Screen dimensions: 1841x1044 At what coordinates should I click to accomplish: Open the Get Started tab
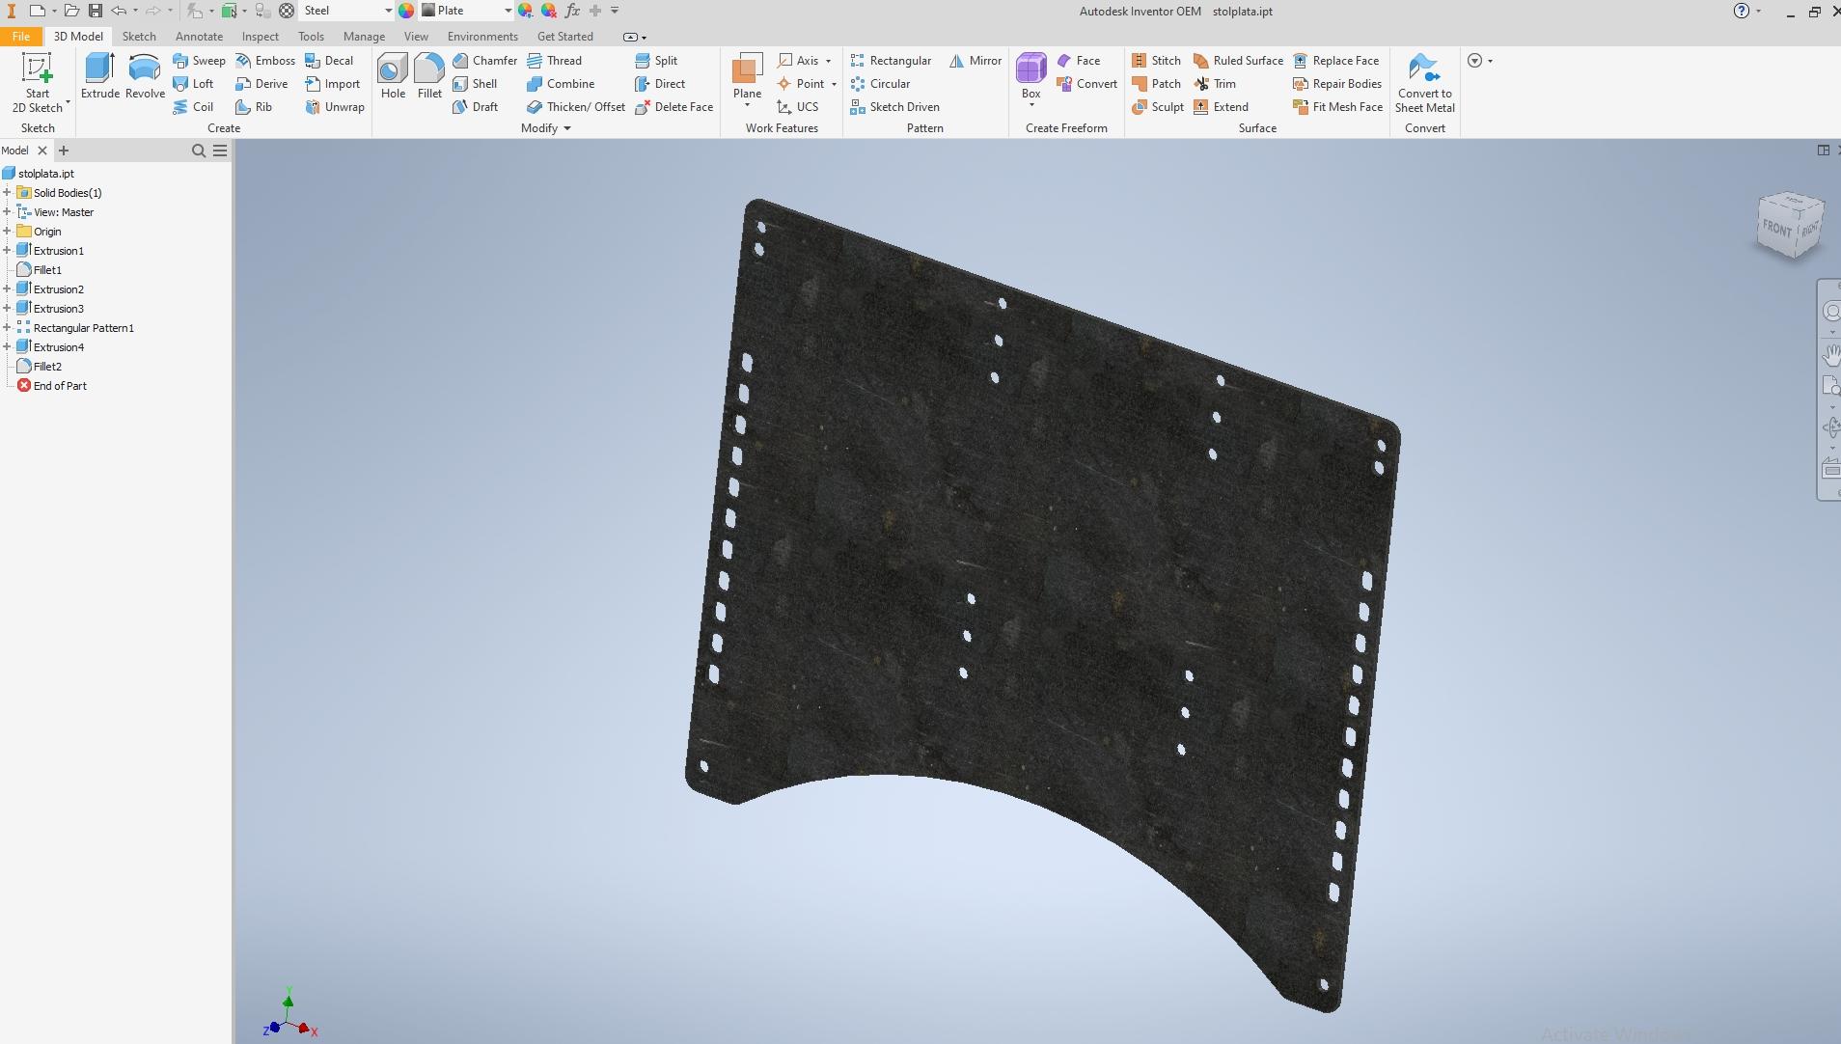point(564,36)
